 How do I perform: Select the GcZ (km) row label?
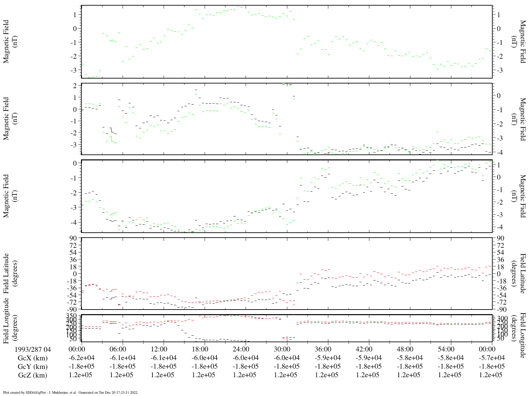33,375
